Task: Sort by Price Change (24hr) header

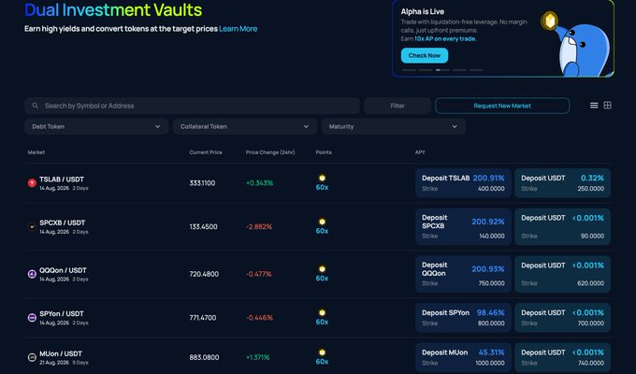Action: 270,152
